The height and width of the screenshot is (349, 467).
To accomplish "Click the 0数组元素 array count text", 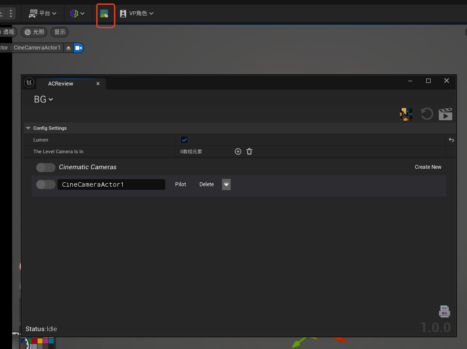I will pos(191,151).
